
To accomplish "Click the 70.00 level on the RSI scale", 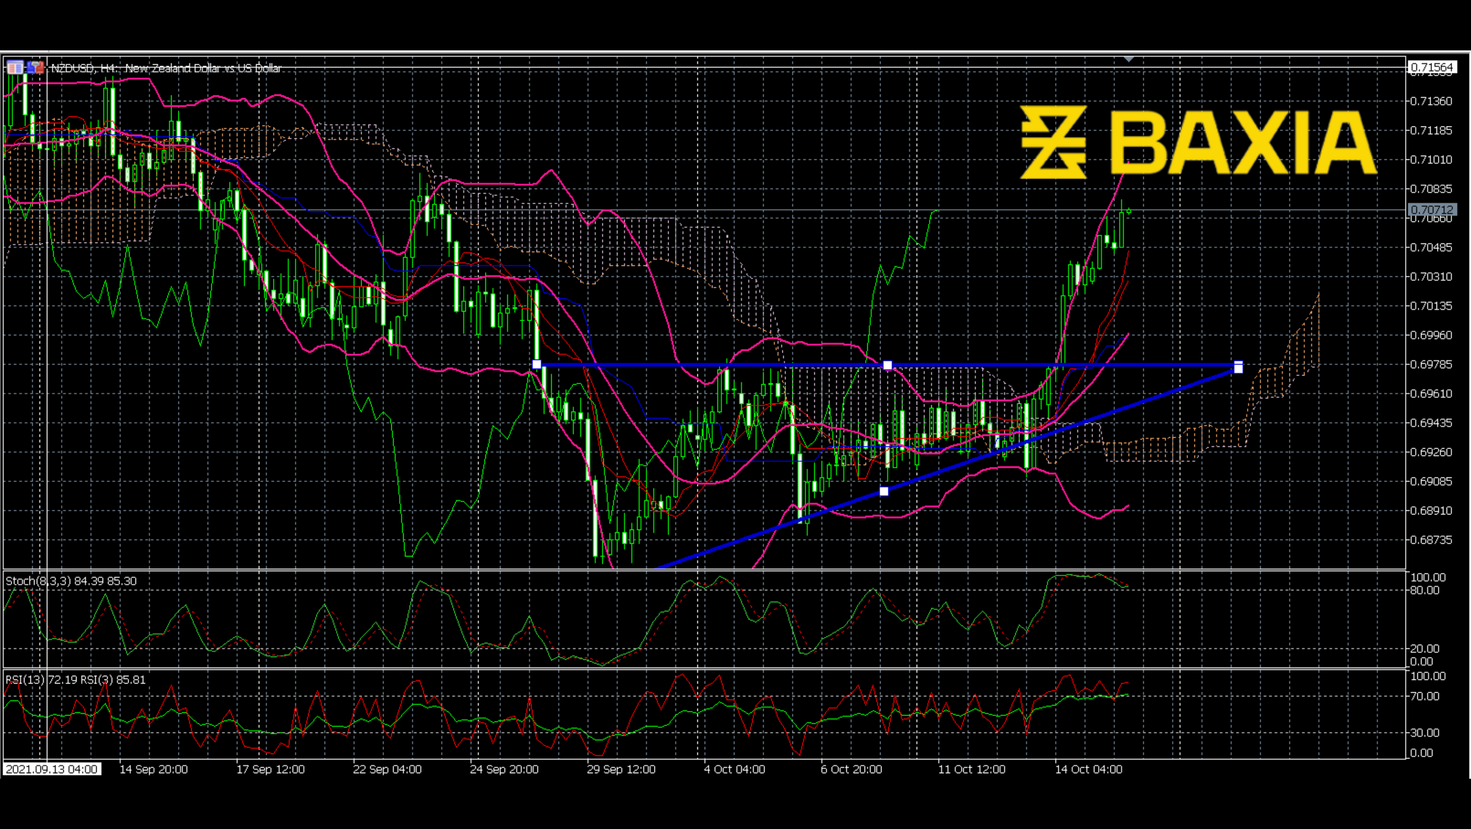I will (1424, 696).
